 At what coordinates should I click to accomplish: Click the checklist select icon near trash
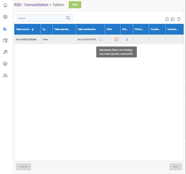173,19
